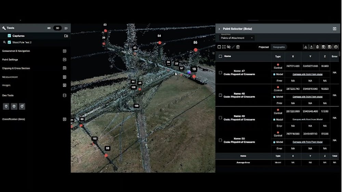Screen dimensions: 342x192
Task: Tick the select-all checkbox beside Name header
Action: tap(220, 56)
